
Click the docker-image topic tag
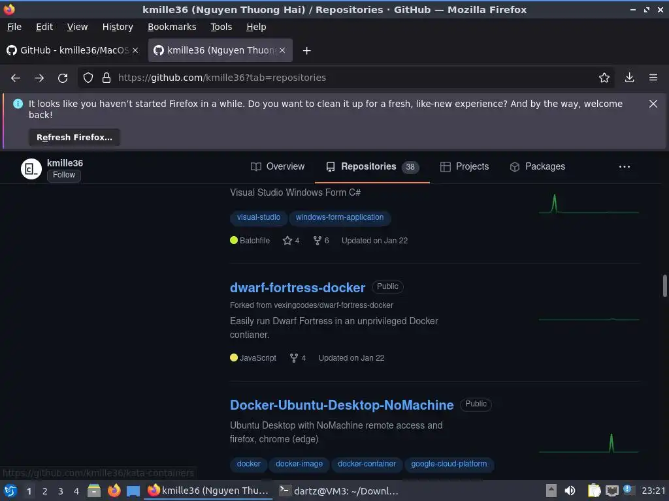(299, 464)
